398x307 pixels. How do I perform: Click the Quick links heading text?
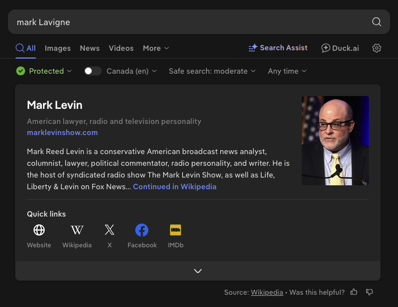[x=46, y=214]
